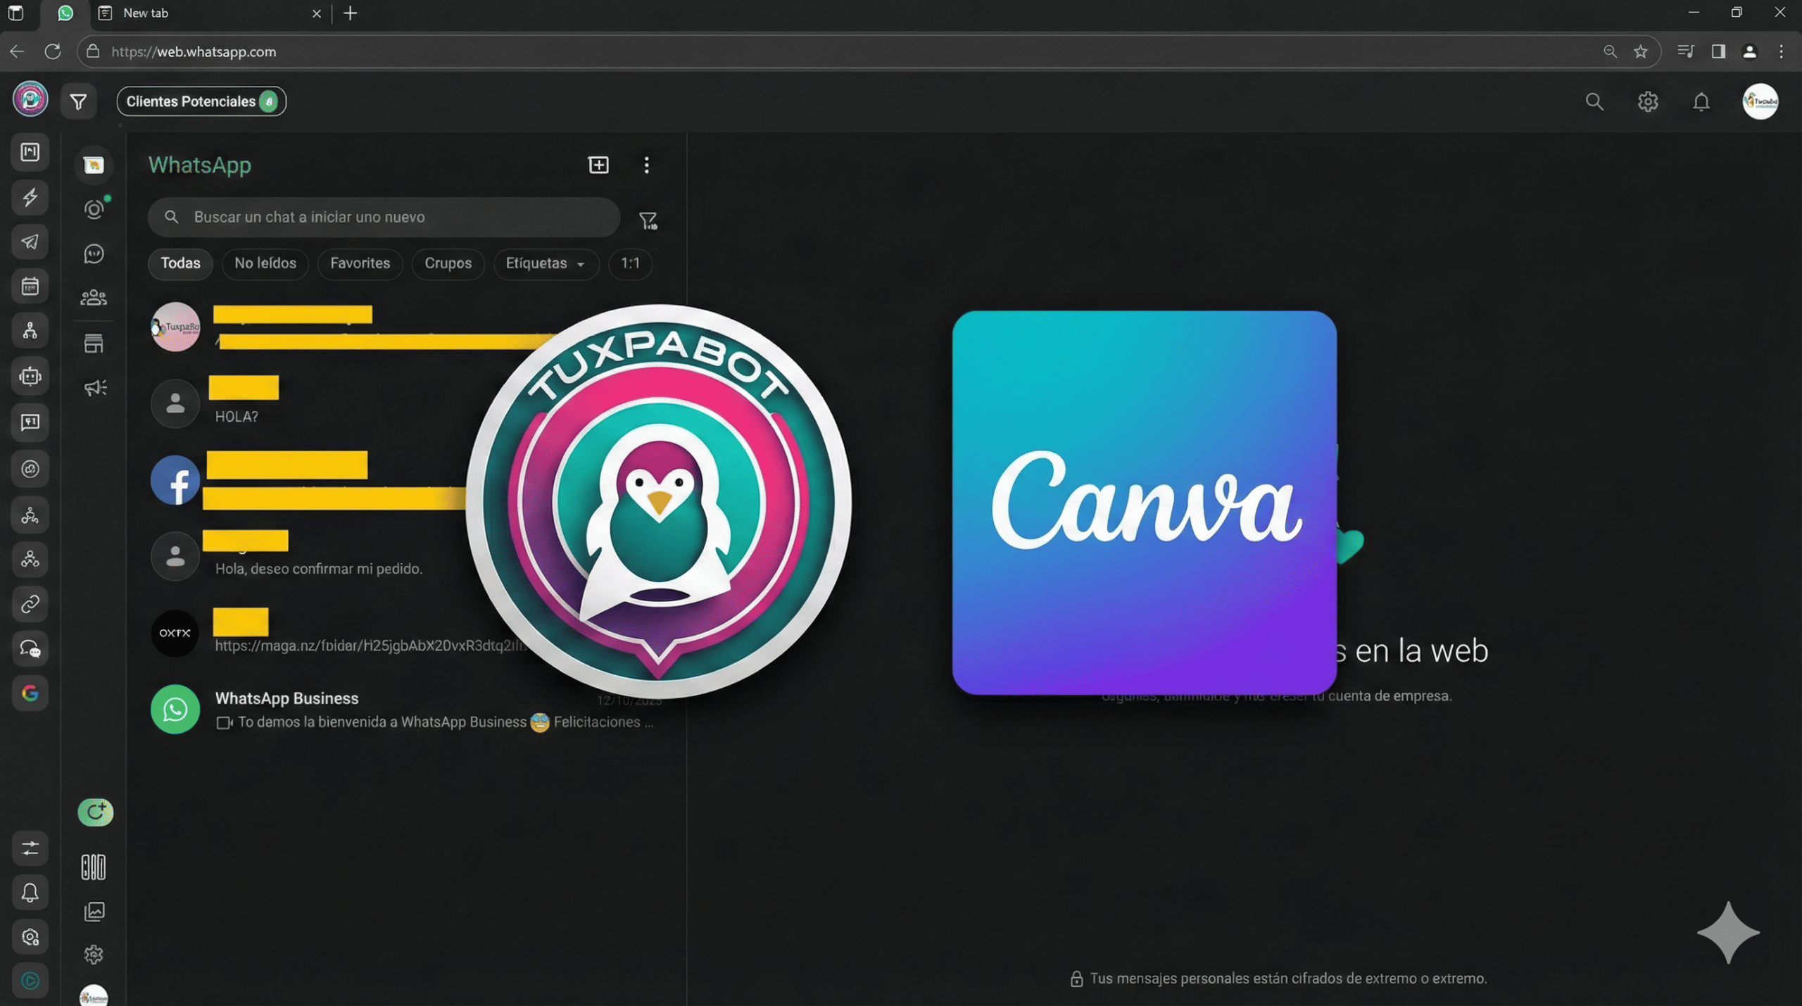Open the robot chatbot sidebar icon
This screenshot has width=1802, height=1006.
coord(30,376)
